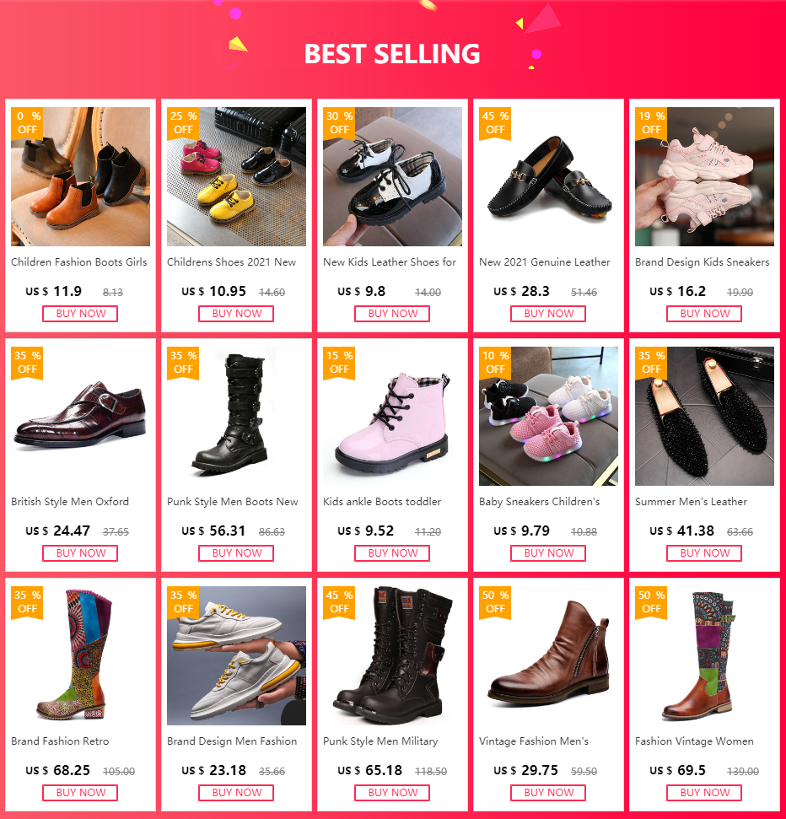Viewport: 786px width, 819px height.
Task: Click the yellow and pink Childrens Shoes photo
Action: [237, 176]
